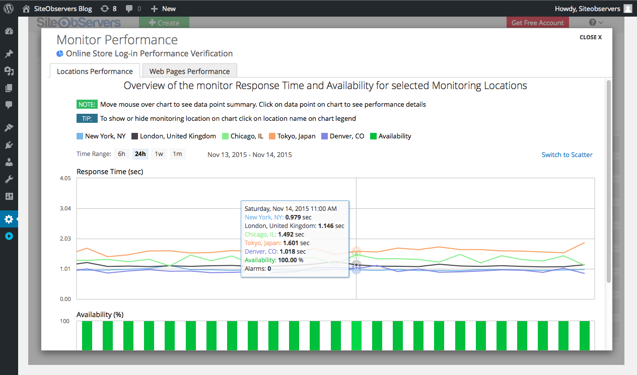Set time range to 1w

tap(159, 154)
